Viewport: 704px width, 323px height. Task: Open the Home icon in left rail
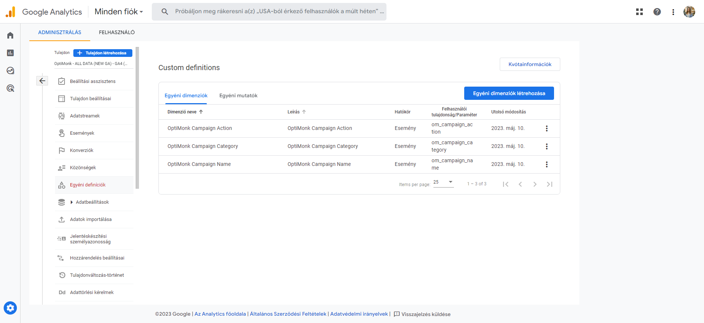click(10, 35)
